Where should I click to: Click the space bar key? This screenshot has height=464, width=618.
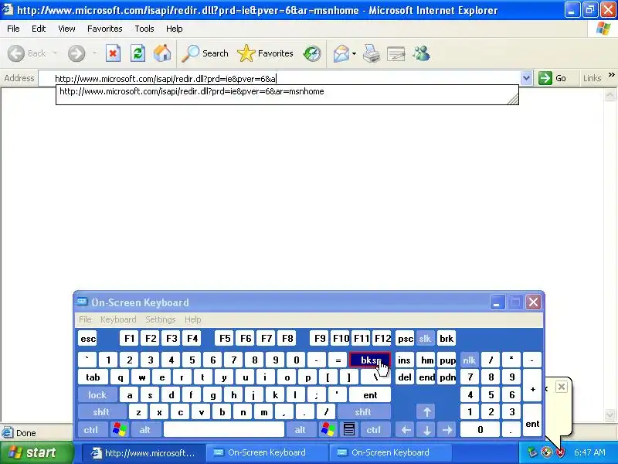tap(224, 430)
